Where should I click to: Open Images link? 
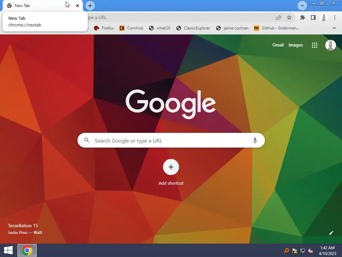(296, 45)
